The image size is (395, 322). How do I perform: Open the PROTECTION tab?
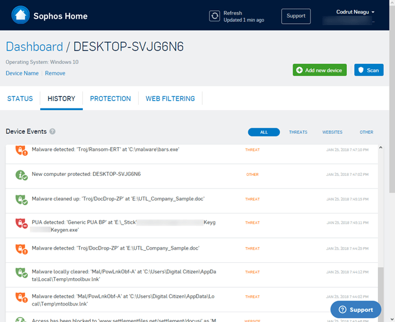tap(110, 99)
